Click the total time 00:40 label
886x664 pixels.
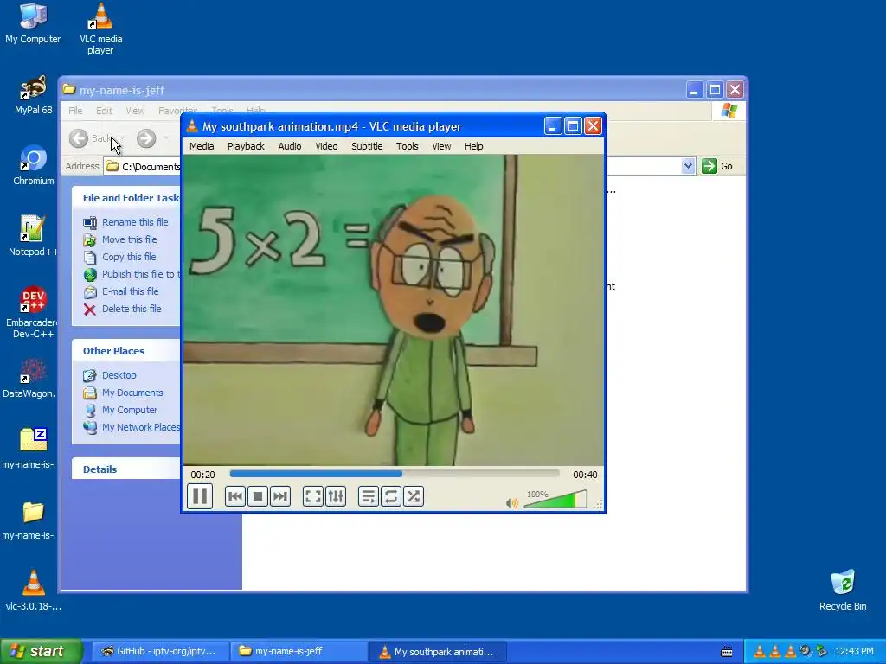click(585, 475)
